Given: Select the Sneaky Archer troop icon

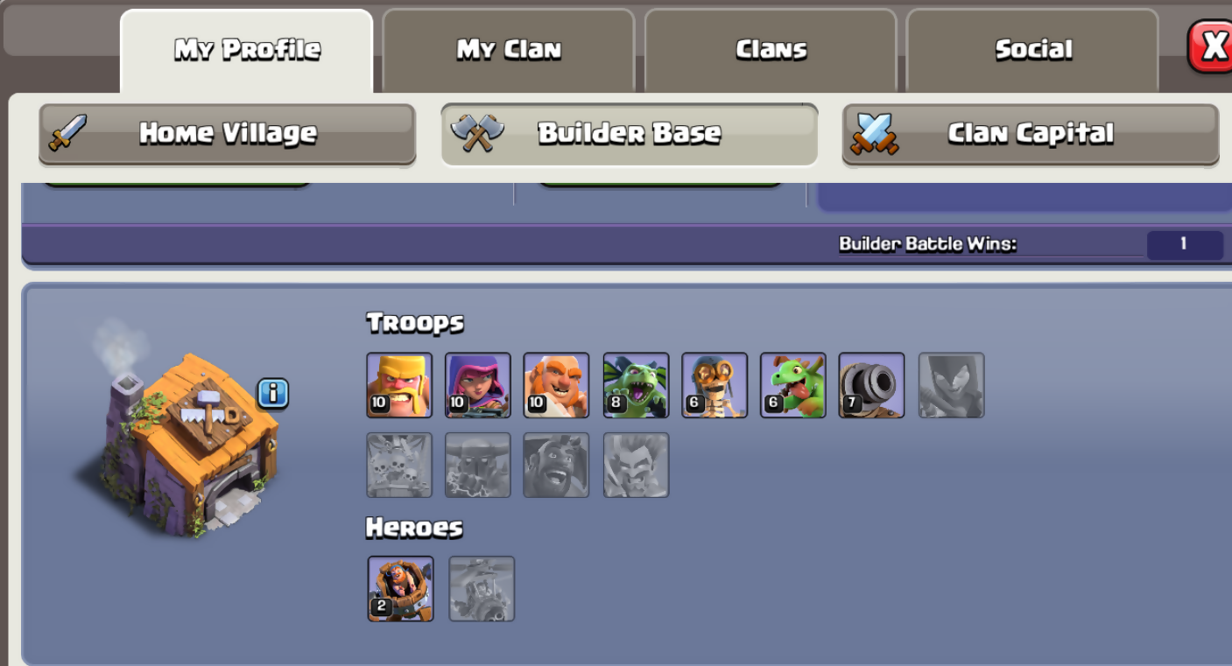Looking at the screenshot, I should pos(478,385).
